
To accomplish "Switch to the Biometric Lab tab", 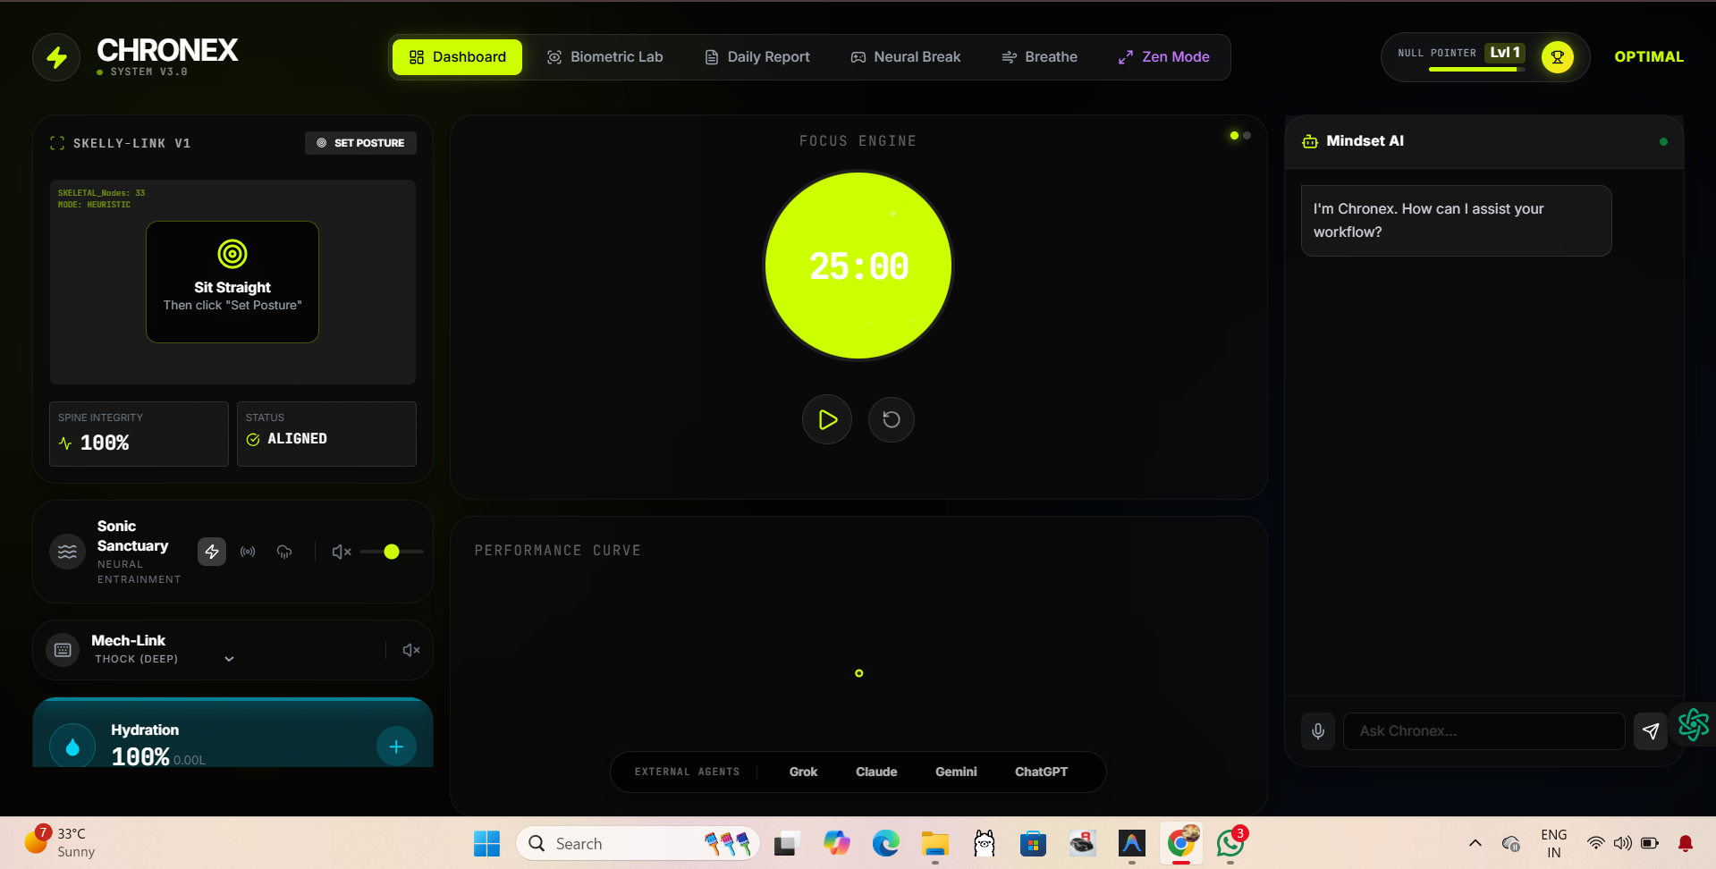I will pos(604,57).
